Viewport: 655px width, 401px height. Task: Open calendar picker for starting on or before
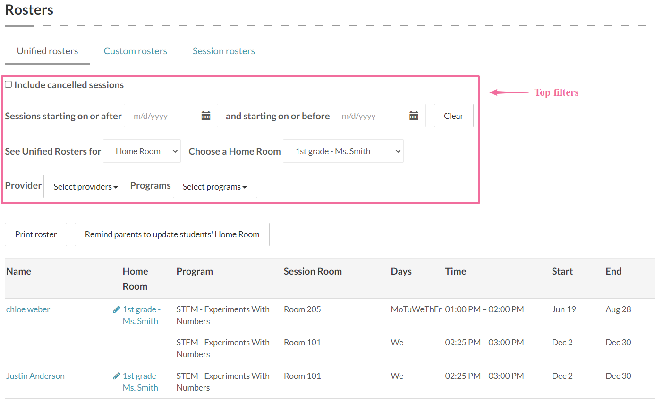coord(414,116)
